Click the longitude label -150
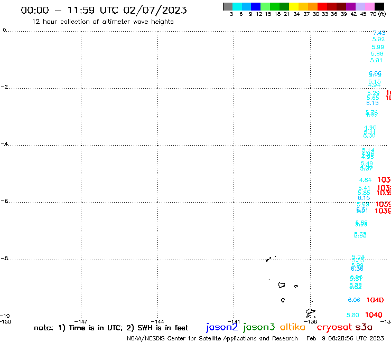The width and height of the screenshot is (391, 343). click(x=5, y=321)
